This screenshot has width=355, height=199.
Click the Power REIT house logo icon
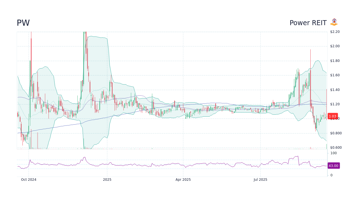[334, 22]
